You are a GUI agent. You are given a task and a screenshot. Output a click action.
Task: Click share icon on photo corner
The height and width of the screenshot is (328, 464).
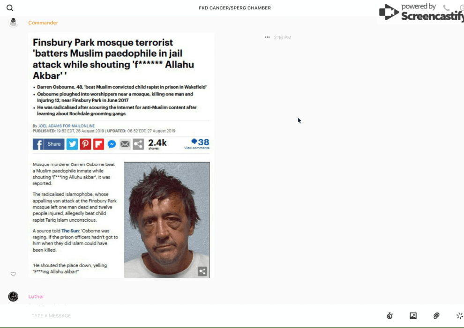point(202,271)
